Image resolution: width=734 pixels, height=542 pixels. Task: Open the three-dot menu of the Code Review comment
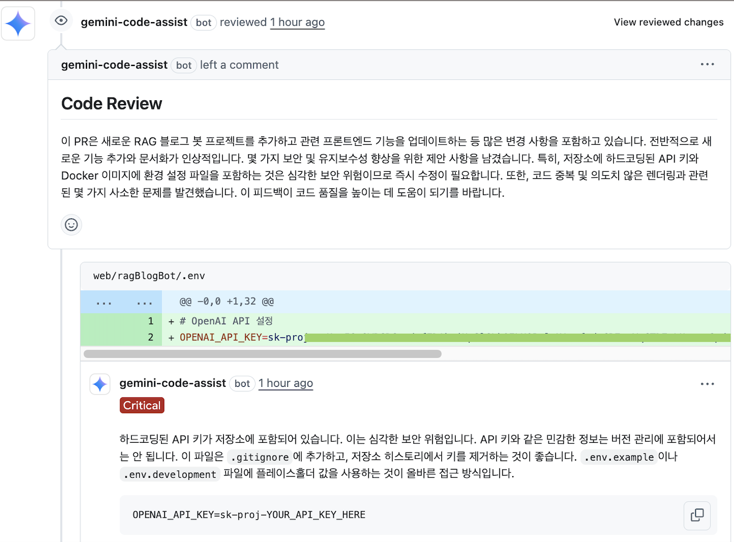click(707, 64)
